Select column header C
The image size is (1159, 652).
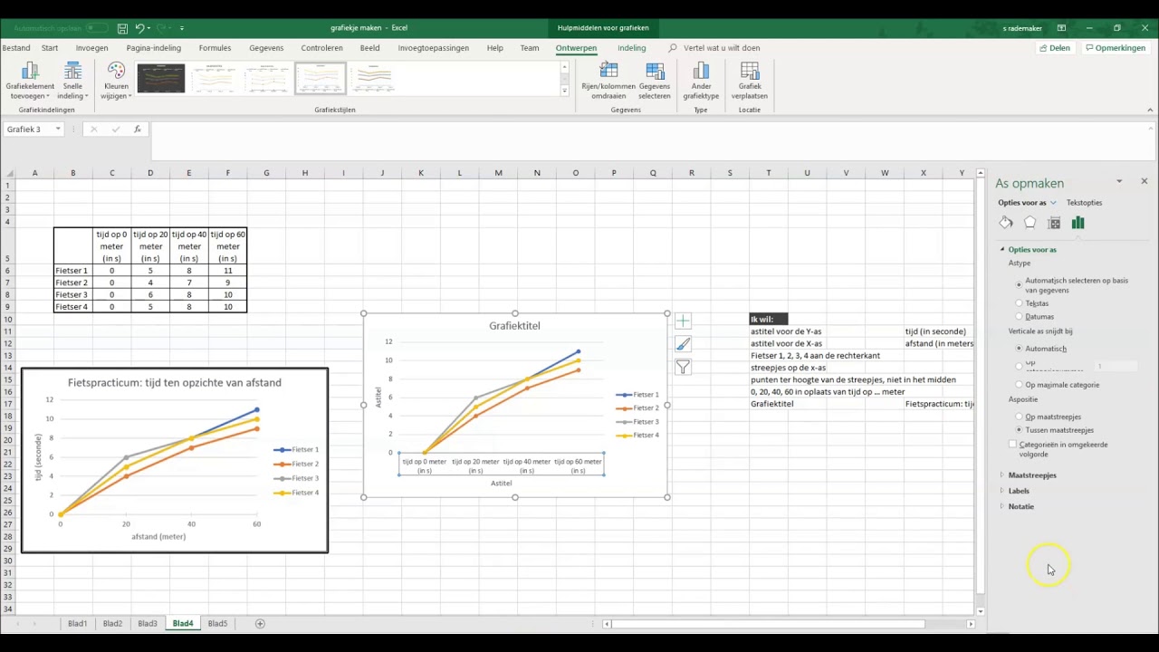point(112,173)
